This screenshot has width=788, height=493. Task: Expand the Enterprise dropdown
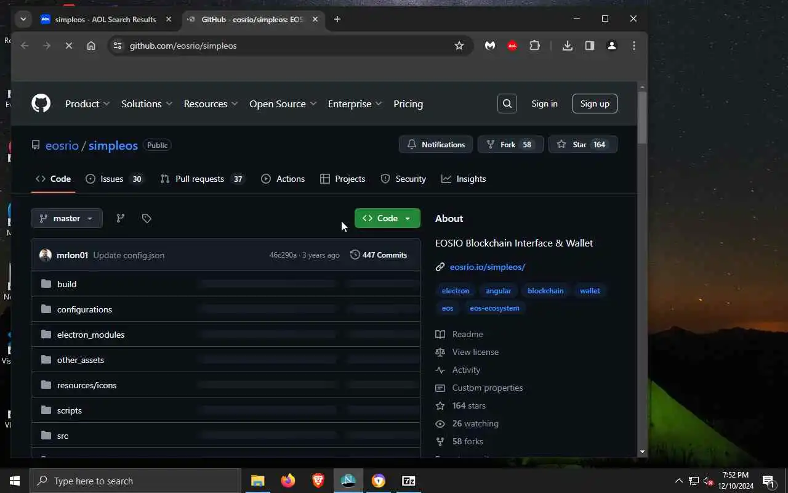coord(355,104)
